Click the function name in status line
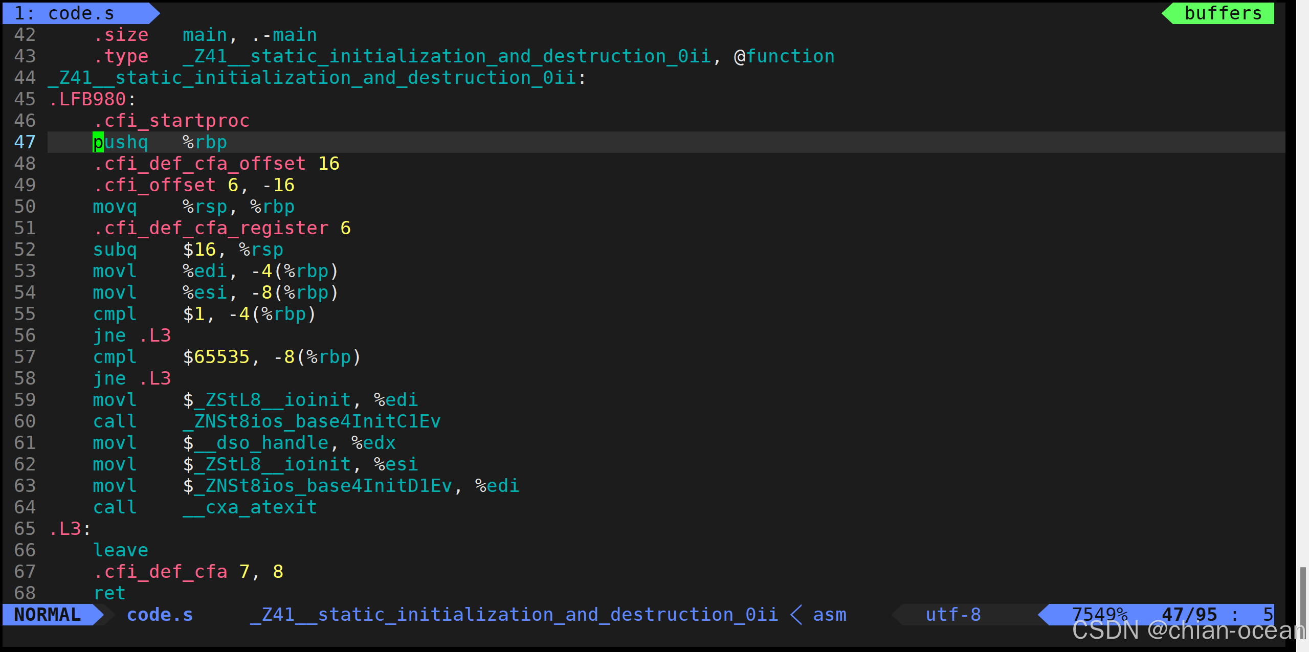 point(515,614)
